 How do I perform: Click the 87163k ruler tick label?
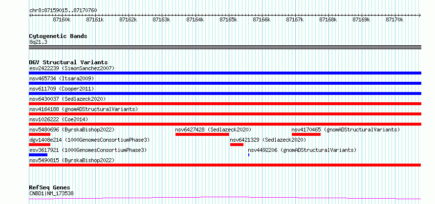coord(162,20)
